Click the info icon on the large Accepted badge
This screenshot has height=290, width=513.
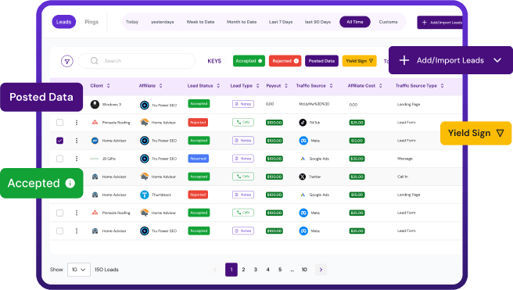point(70,183)
